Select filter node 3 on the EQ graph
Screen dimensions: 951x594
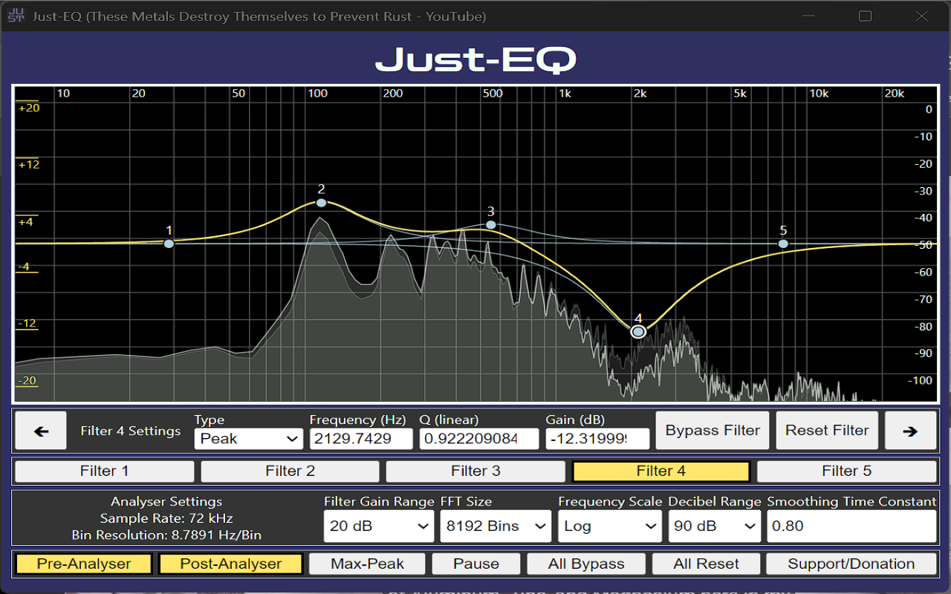pos(491,224)
